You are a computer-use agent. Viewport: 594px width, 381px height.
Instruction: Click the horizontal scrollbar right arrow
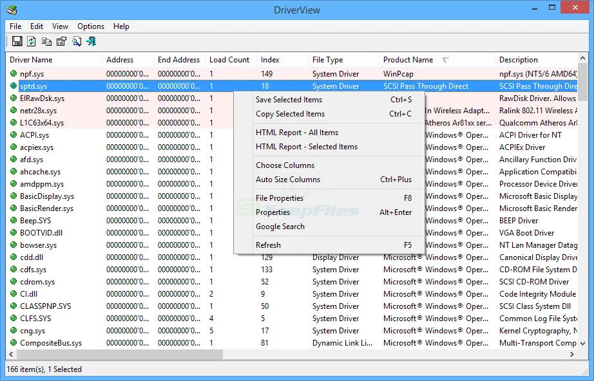click(x=572, y=355)
